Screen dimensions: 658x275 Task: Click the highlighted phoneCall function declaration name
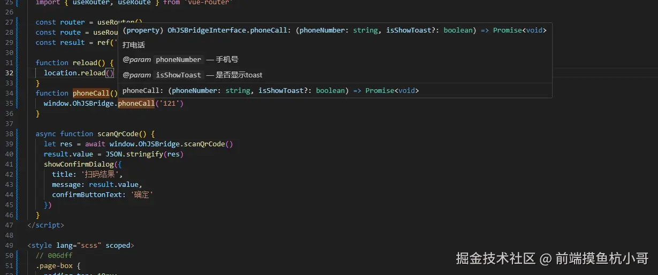point(91,93)
